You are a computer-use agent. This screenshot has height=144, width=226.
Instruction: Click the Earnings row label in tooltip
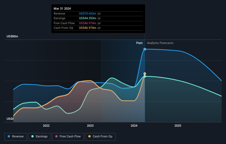tap(59, 18)
